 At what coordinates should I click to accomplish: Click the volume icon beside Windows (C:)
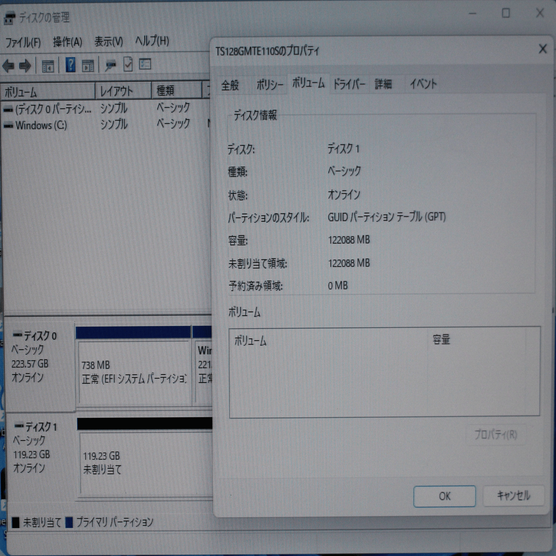[9, 125]
